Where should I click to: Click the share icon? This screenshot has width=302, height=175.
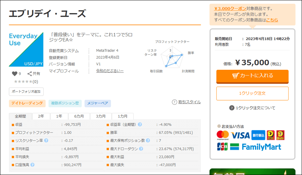coord(30,74)
